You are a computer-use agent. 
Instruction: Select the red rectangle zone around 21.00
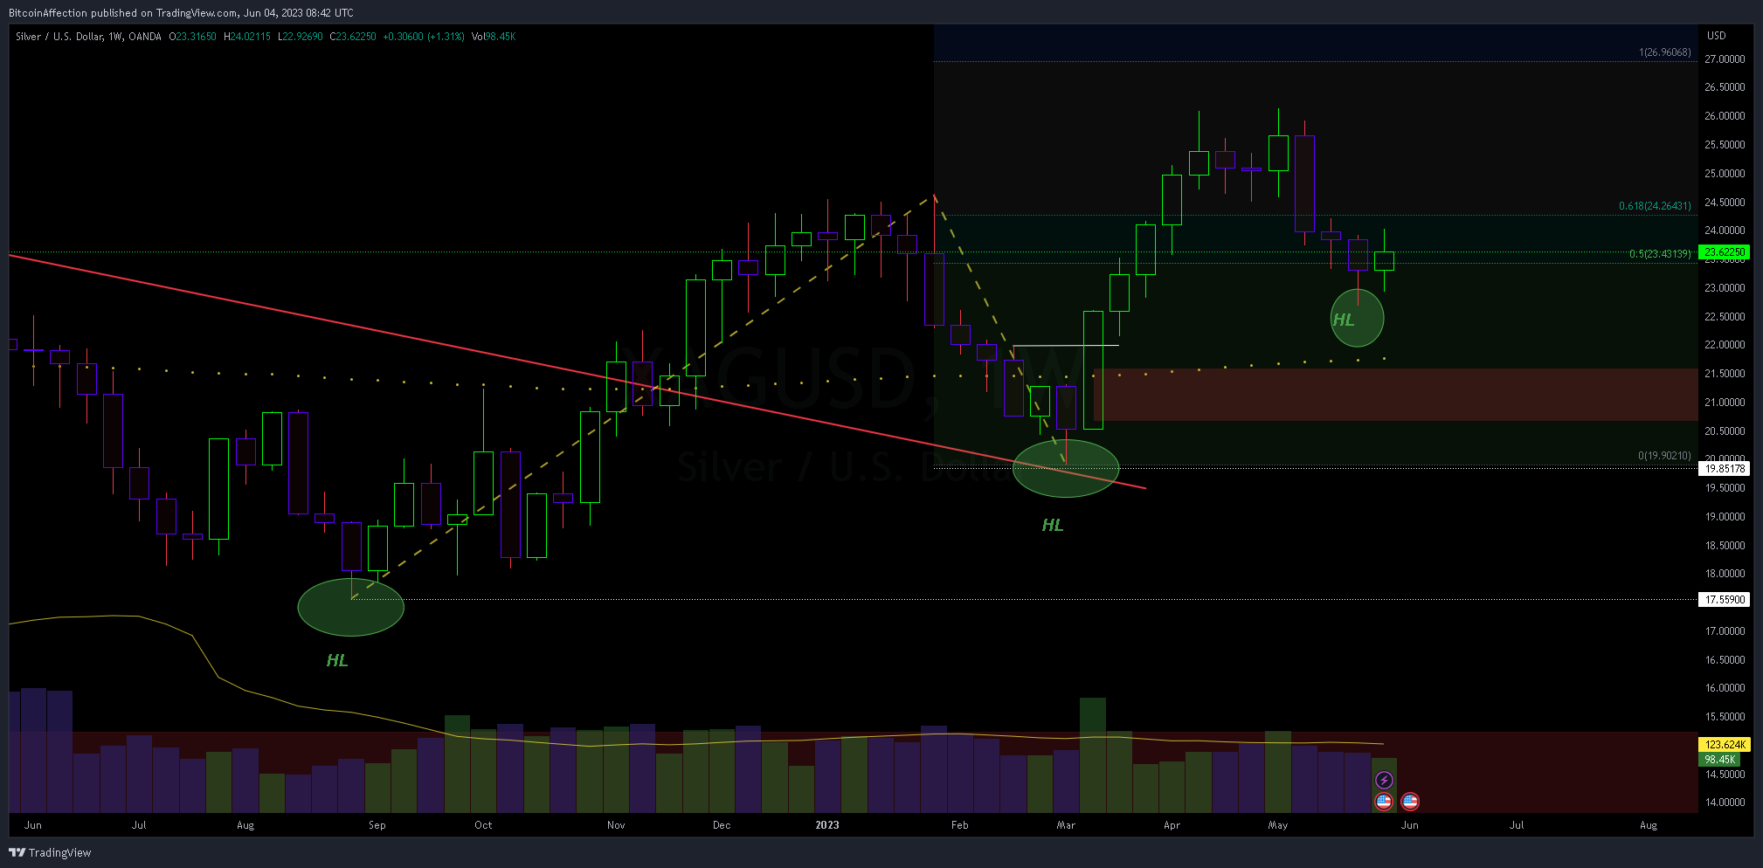pos(1395,395)
